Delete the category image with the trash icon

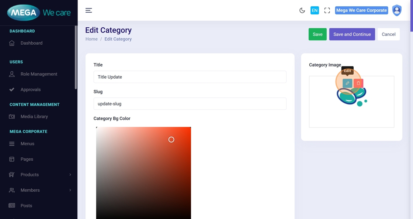(x=358, y=83)
